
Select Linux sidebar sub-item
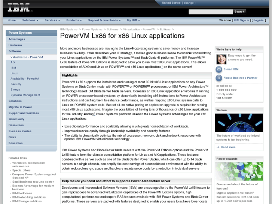click(x=14, y=73)
